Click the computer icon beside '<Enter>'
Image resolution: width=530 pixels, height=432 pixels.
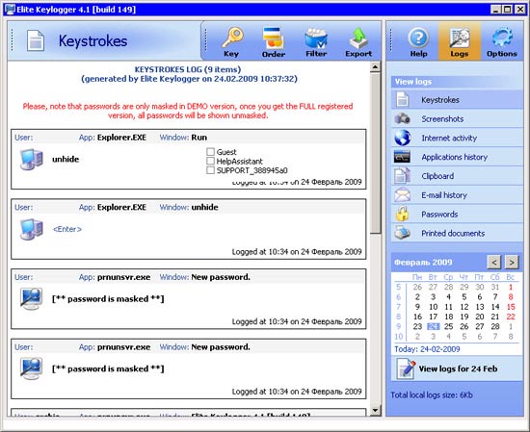click(x=32, y=229)
